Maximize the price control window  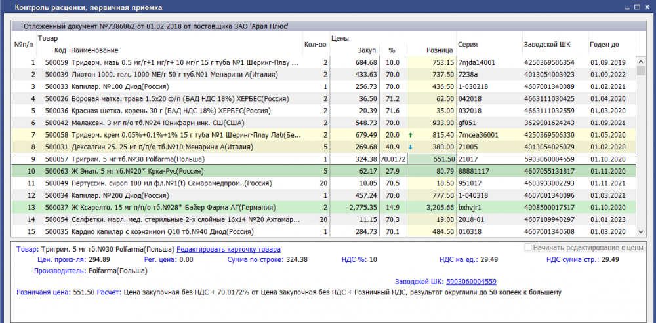637,7
